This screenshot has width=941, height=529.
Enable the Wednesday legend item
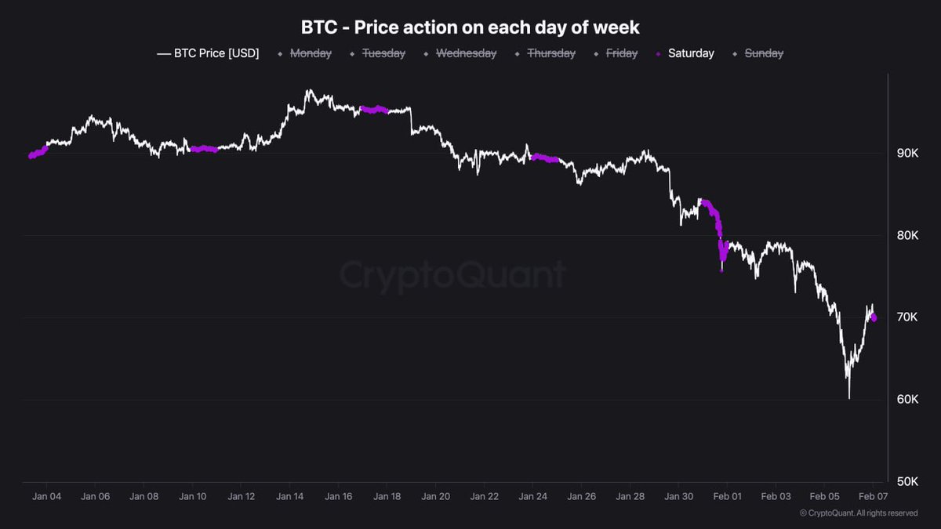[466, 53]
